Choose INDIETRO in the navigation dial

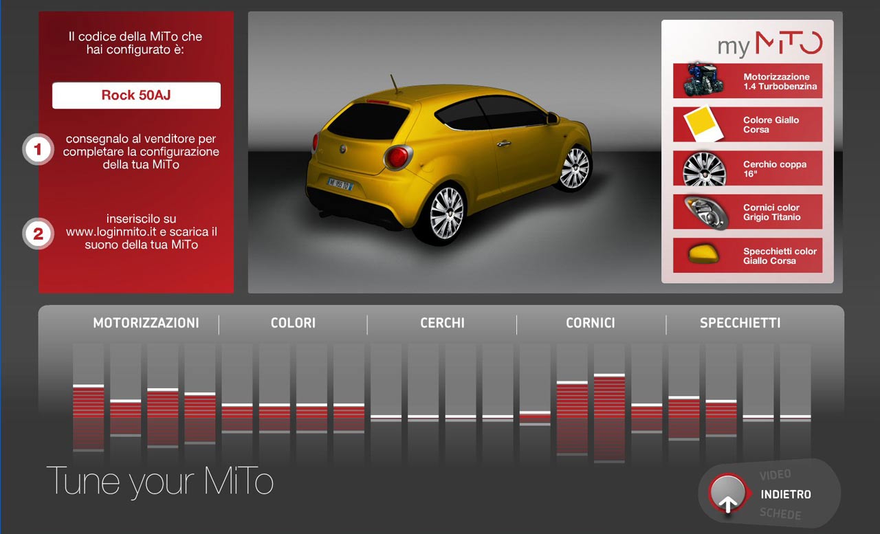[x=785, y=494]
